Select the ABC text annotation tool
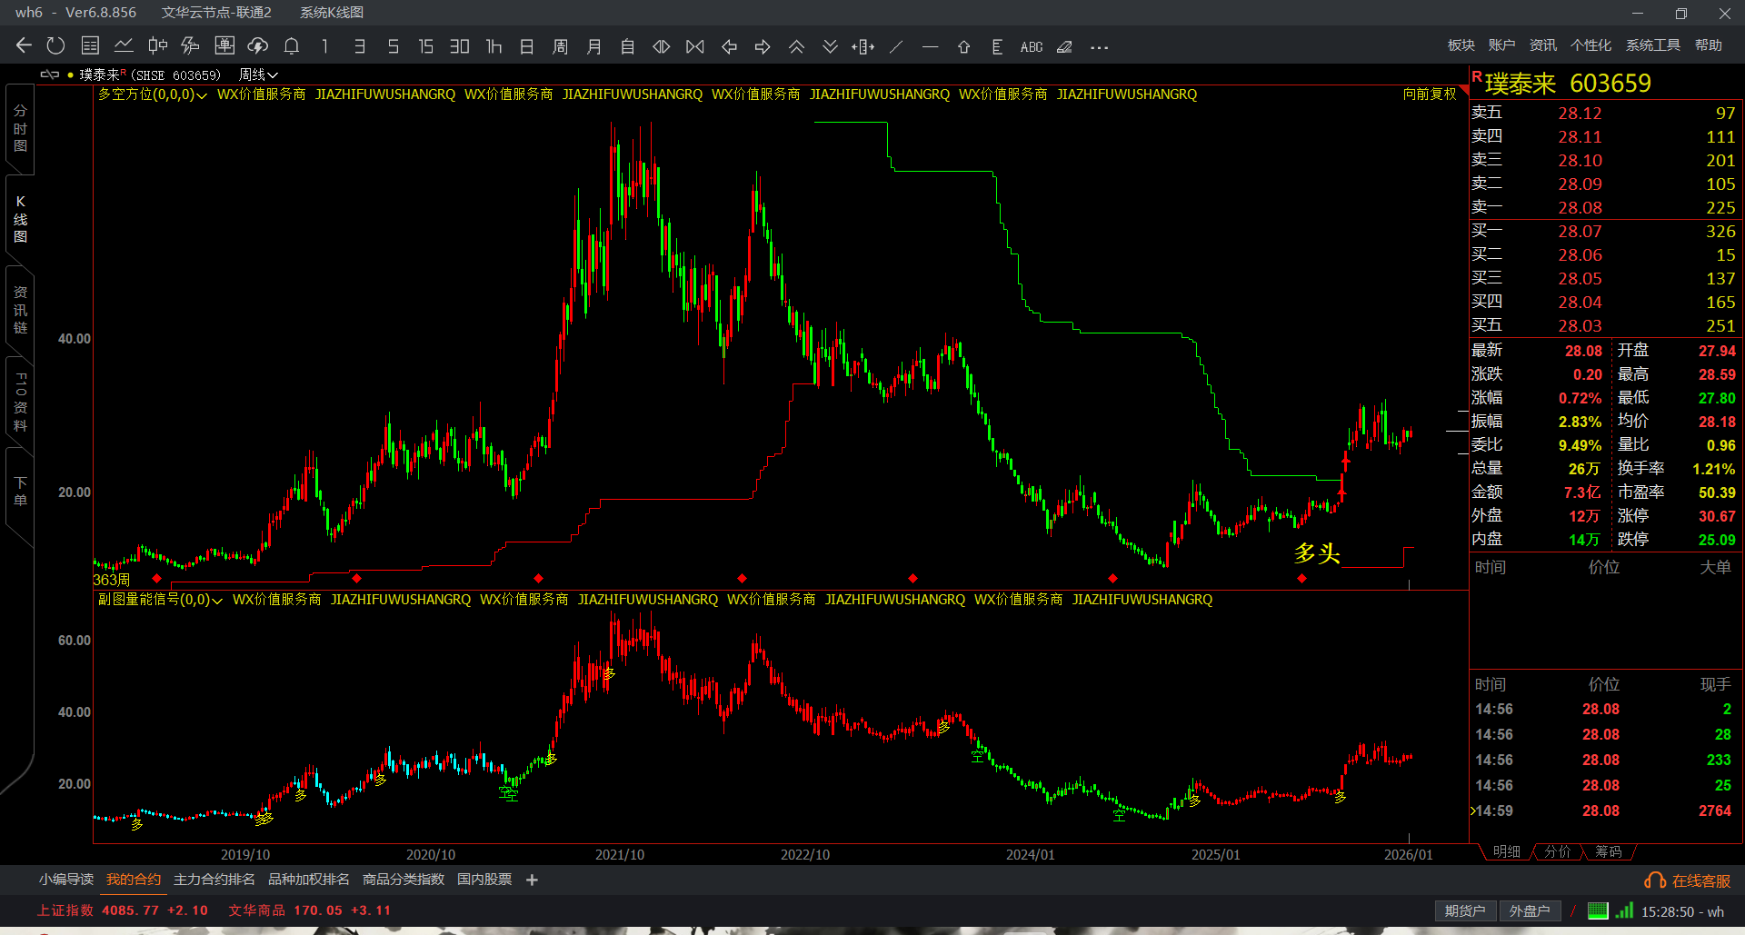 1032,46
